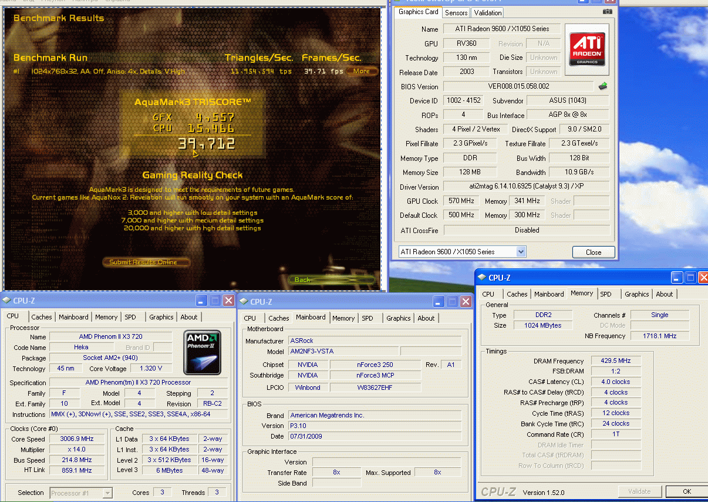
Task: Click the AMD Phenom II processor logo
Action: click(x=202, y=353)
